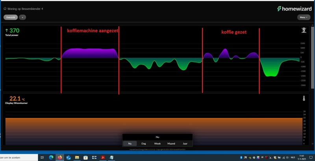Click the Bluetooth tray icon
Screen dimensions: 315x161
point(241,157)
